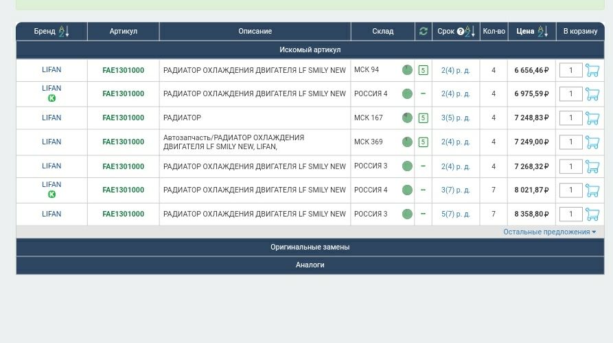The image size is (613, 343).
Task: Click the В корзину column header
Action: pos(580,32)
